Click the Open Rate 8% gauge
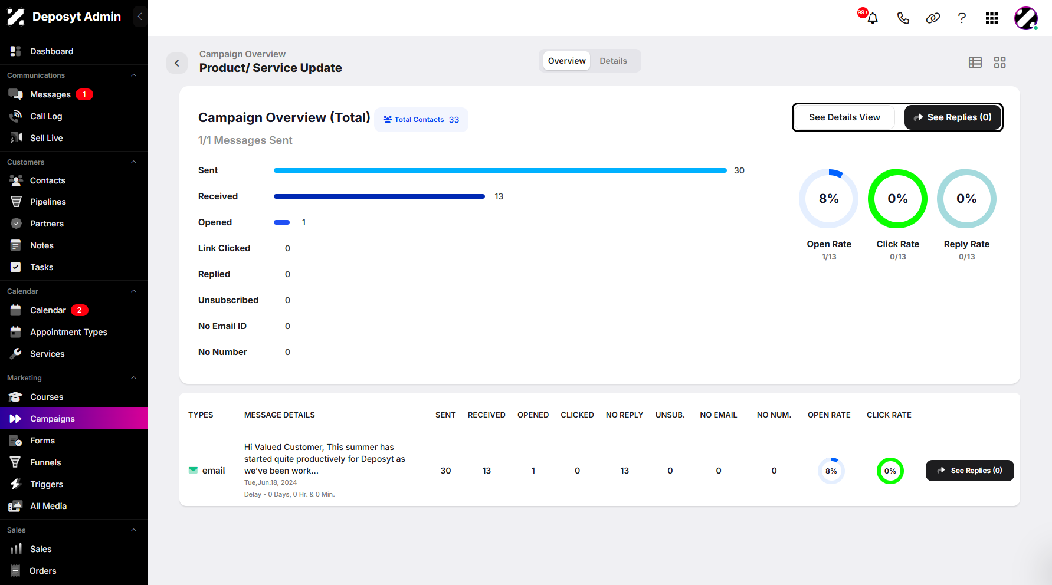Screen dimensions: 1052x585 (x=829, y=199)
